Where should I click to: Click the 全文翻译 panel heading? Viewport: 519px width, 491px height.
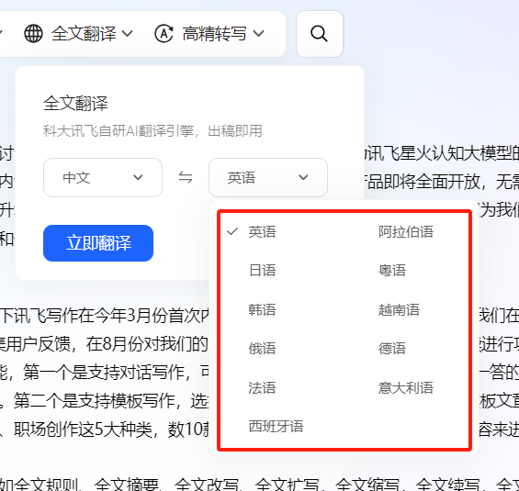pyautogui.click(x=76, y=103)
